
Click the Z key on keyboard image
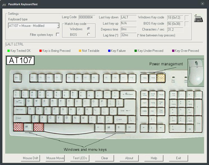tap(36, 119)
